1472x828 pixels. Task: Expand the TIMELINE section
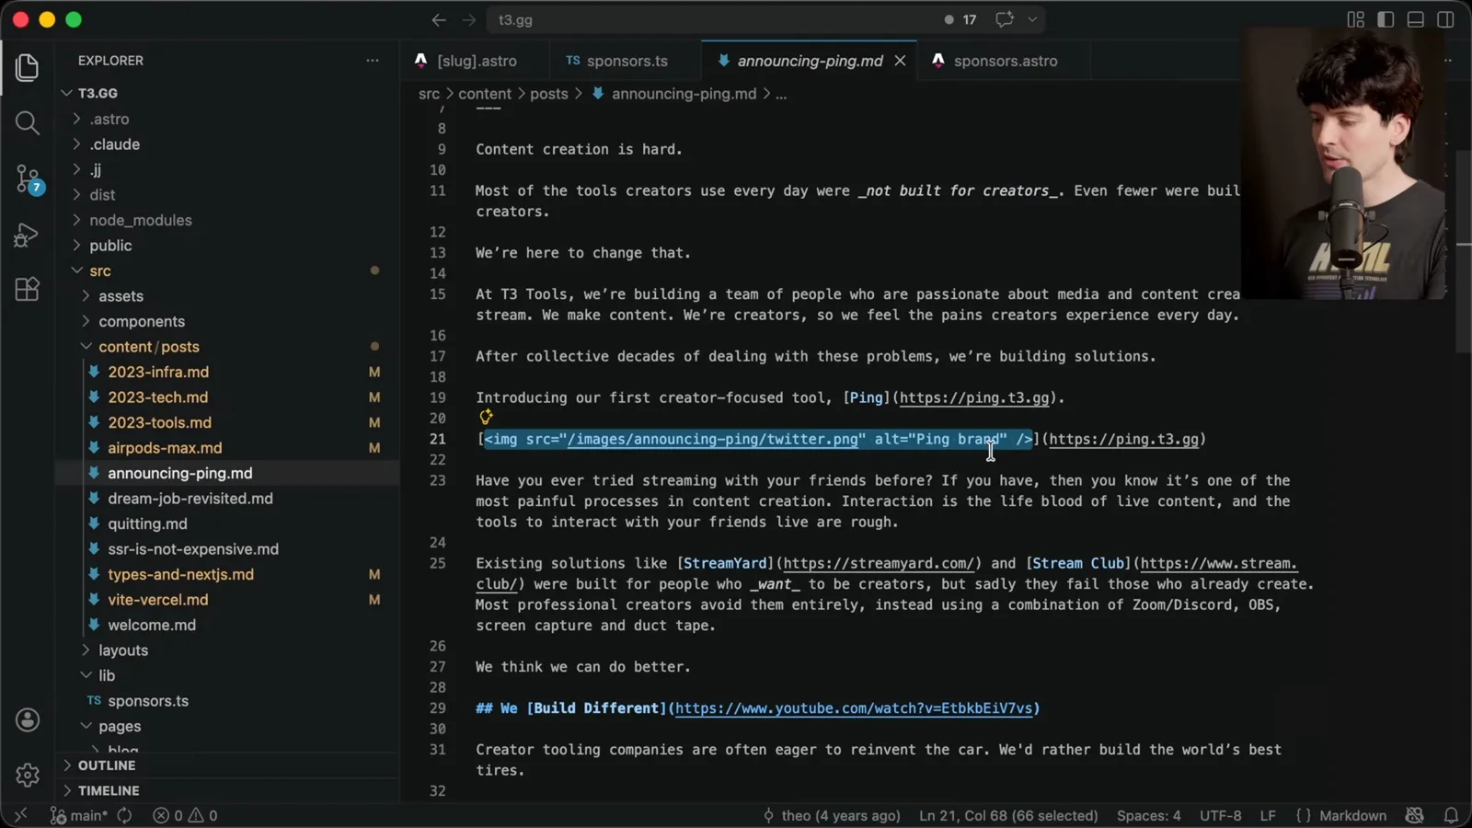click(x=108, y=790)
